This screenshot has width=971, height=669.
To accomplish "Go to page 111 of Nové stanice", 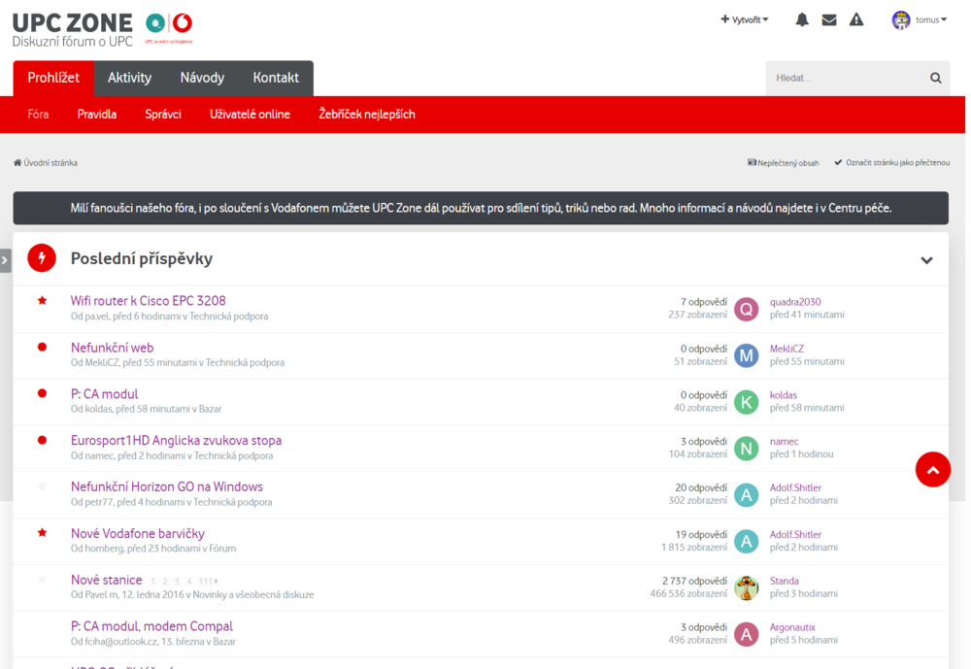I will (x=205, y=581).
